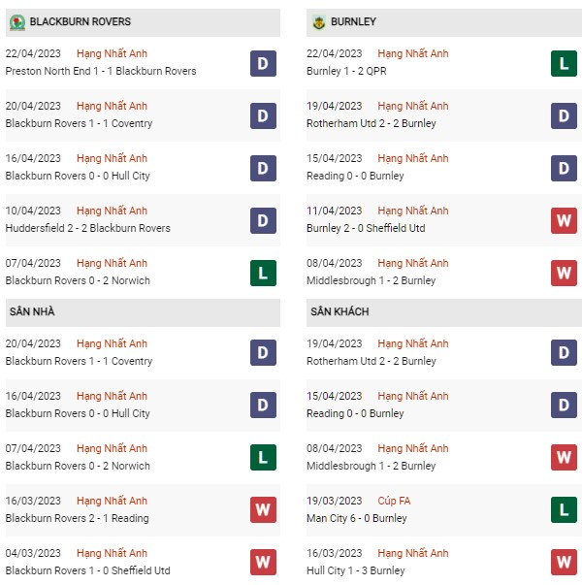582x585 pixels.
Task: Click the D badge for Preston North End match
Action: click(264, 63)
